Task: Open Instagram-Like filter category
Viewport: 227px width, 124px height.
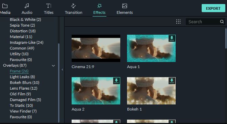Action: (27, 42)
